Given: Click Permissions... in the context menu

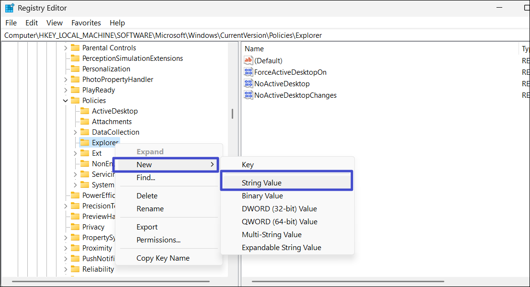Looking at the screenshot, I should coord(158,240).
